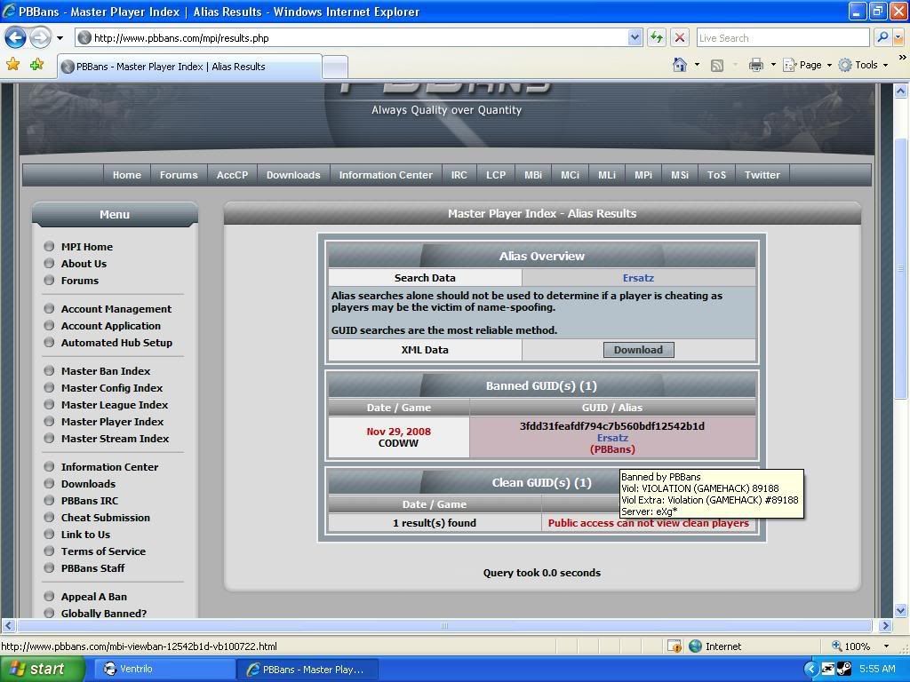
Task: Click the bullet icon beside Master Player Index
Action: [49, 421]
